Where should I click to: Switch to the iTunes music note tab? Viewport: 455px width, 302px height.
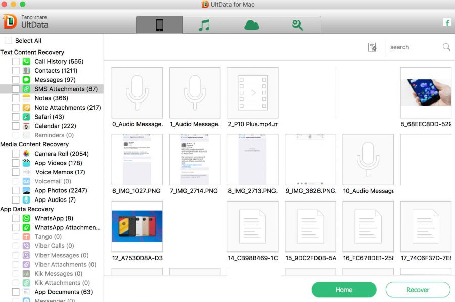click(x=204, y=25)
